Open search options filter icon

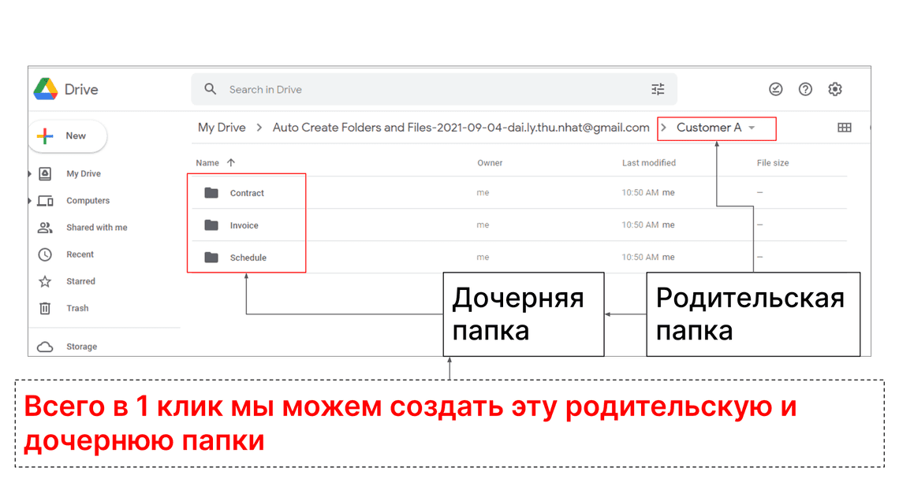click(x=658, y=90)
